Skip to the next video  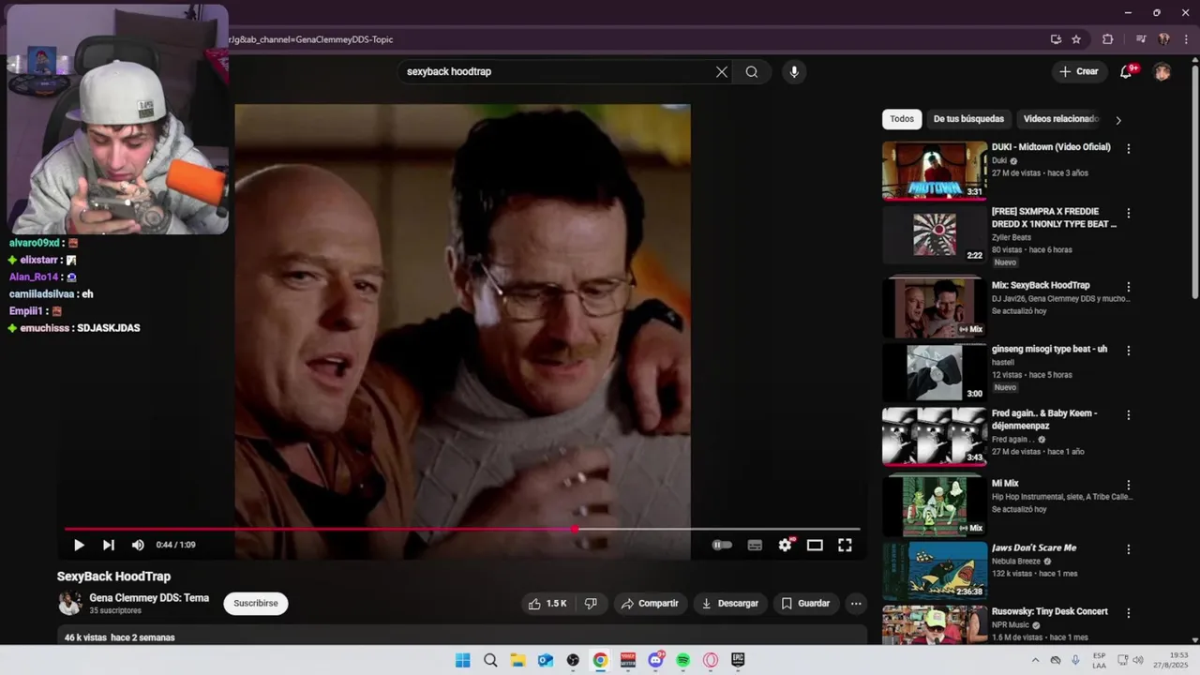109,545
